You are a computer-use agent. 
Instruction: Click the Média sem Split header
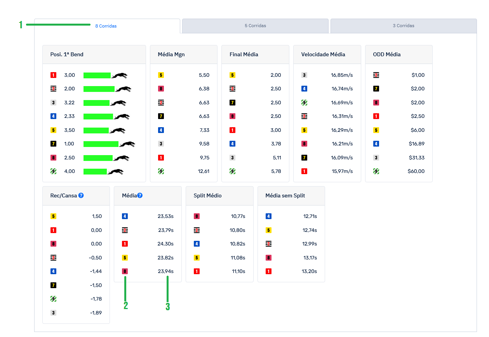[x=285, y=195]
